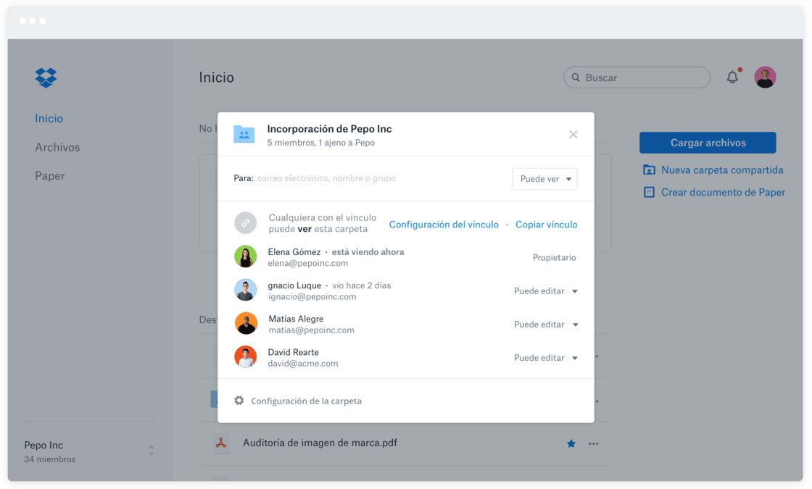Open Paper from the sidebar

pyautogui.click(x=49, y=176)
